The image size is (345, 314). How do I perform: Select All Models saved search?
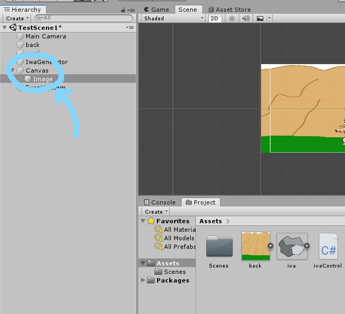pos(179,238)
